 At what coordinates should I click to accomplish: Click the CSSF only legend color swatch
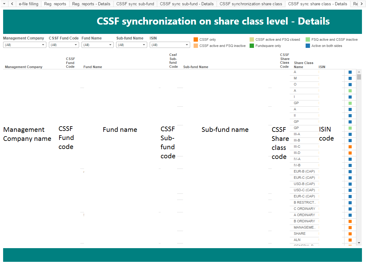[196, 39]
